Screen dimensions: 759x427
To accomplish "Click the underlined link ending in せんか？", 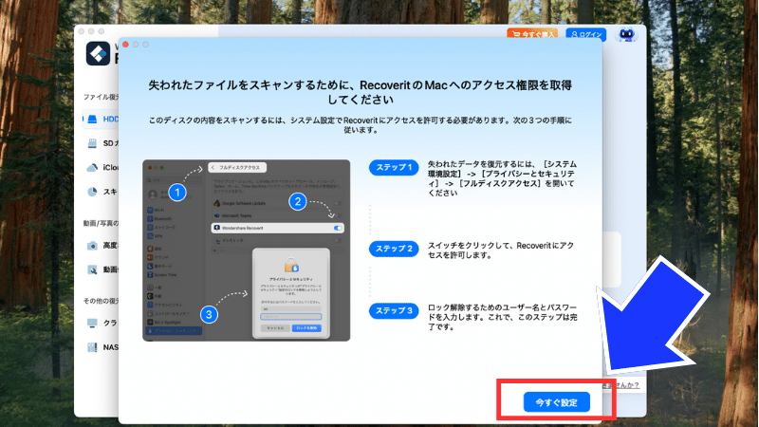I will 620,386.
